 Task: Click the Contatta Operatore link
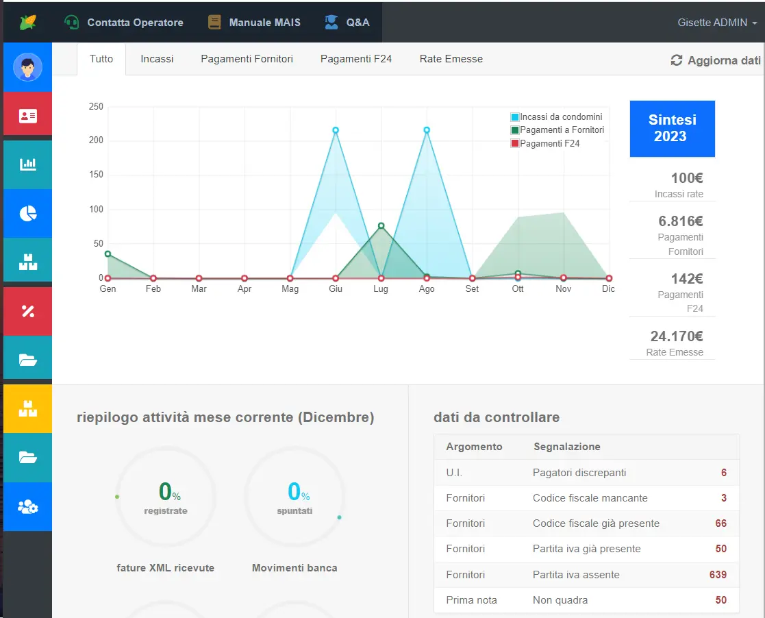coord(135,23)
